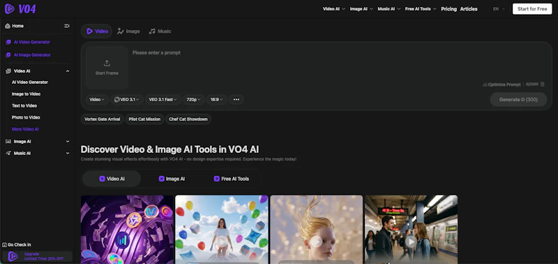Open the Free AI Tools header menu
This screenshot has width=558, height=264.
click(421, 9)
